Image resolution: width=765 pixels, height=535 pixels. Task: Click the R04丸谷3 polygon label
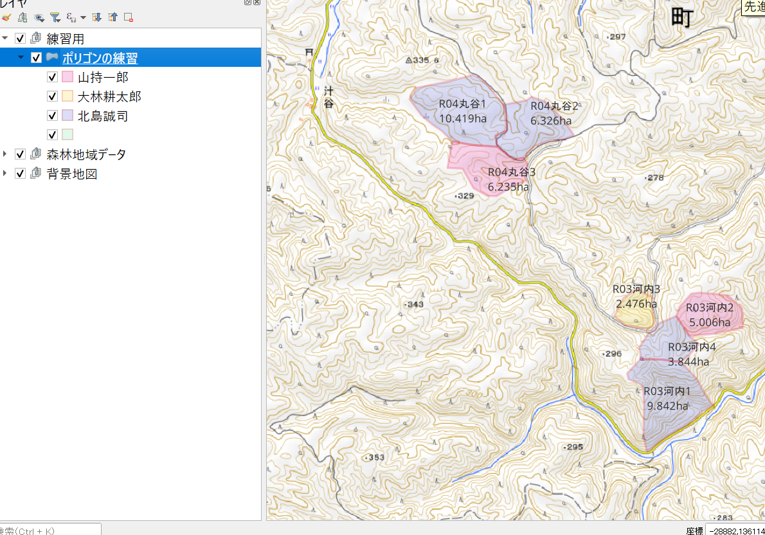[512, 172]
